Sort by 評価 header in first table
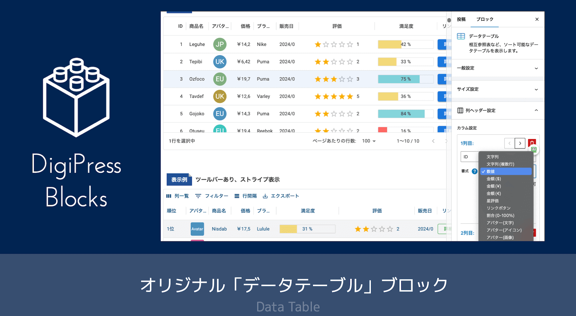This screenshot has width=576, height=316. tap(337, 26)
